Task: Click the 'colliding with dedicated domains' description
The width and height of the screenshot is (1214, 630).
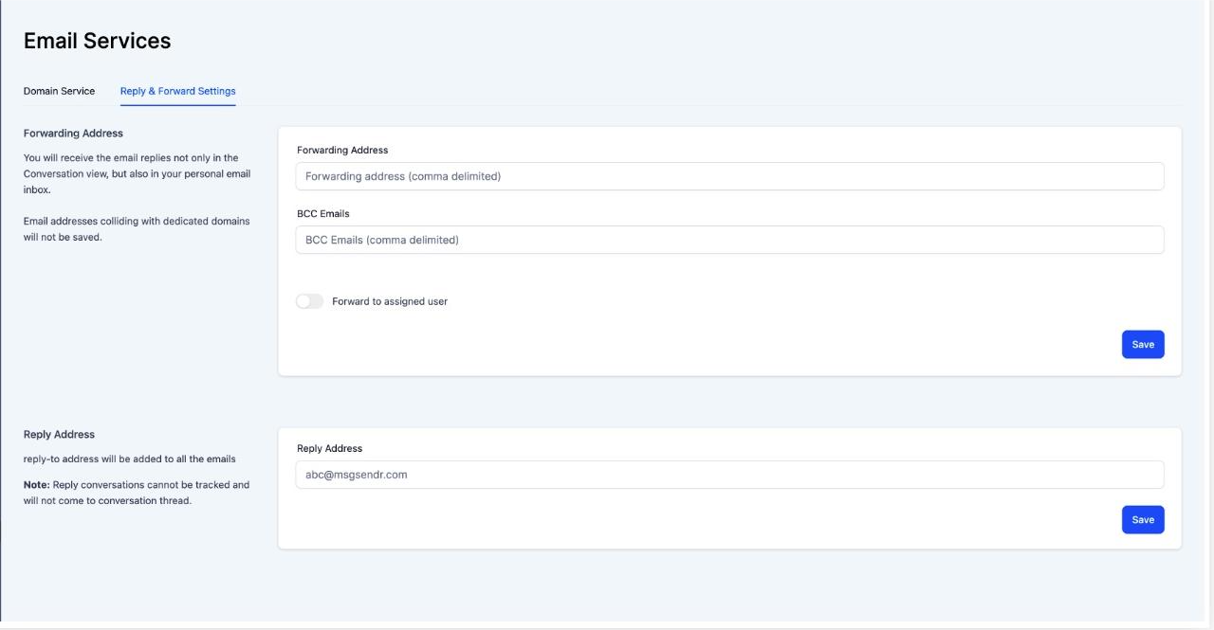Action: tap(137, 222)
